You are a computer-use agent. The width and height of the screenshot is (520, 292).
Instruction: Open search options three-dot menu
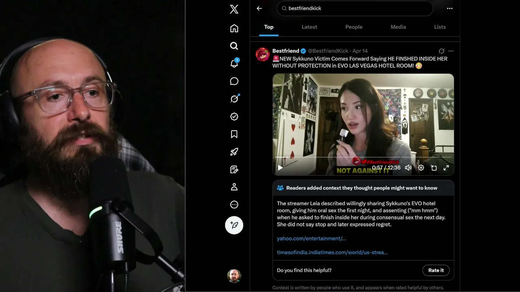449,8
